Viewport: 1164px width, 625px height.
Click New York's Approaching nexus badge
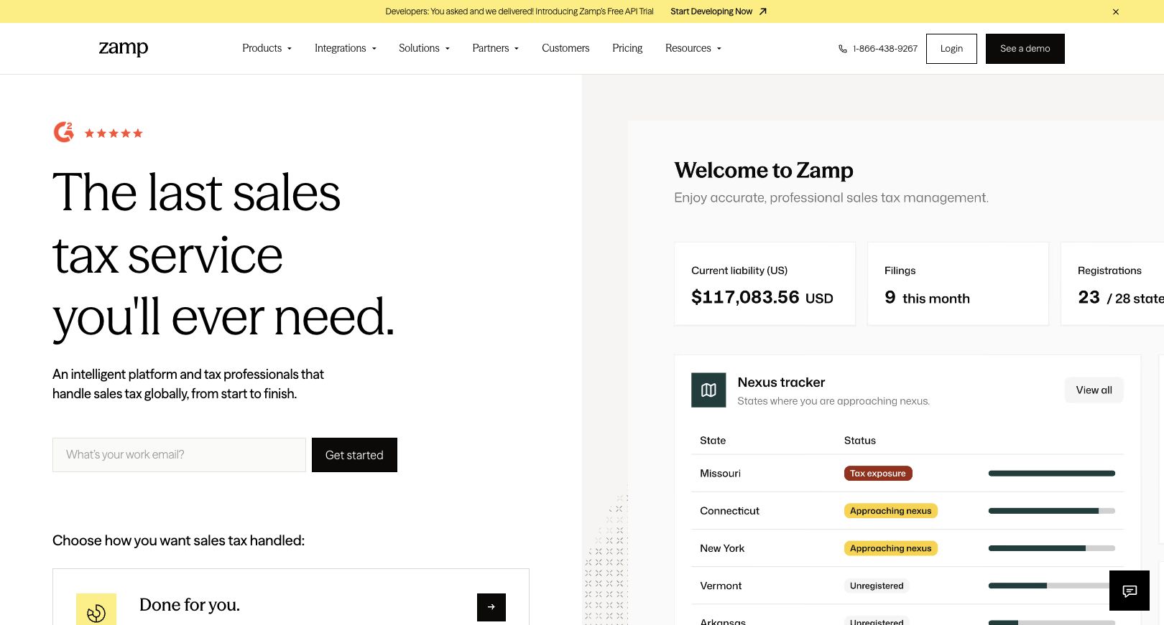(x=890, y=548)
